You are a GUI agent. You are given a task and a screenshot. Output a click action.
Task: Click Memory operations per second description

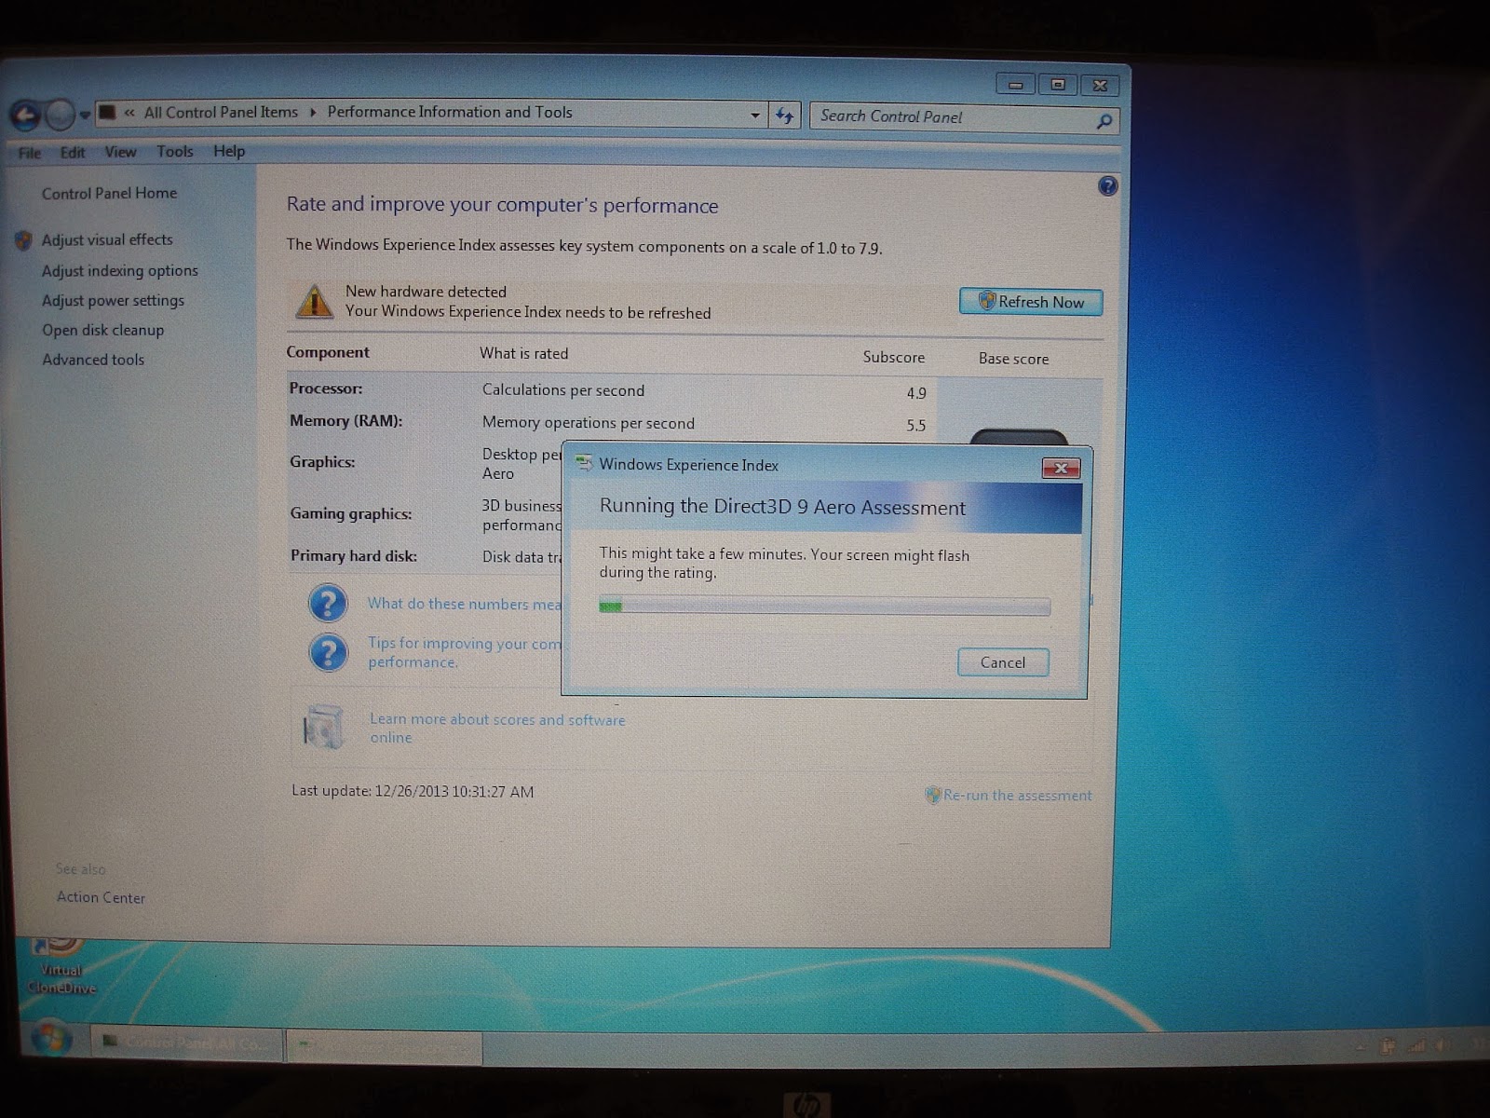[589, 423]
